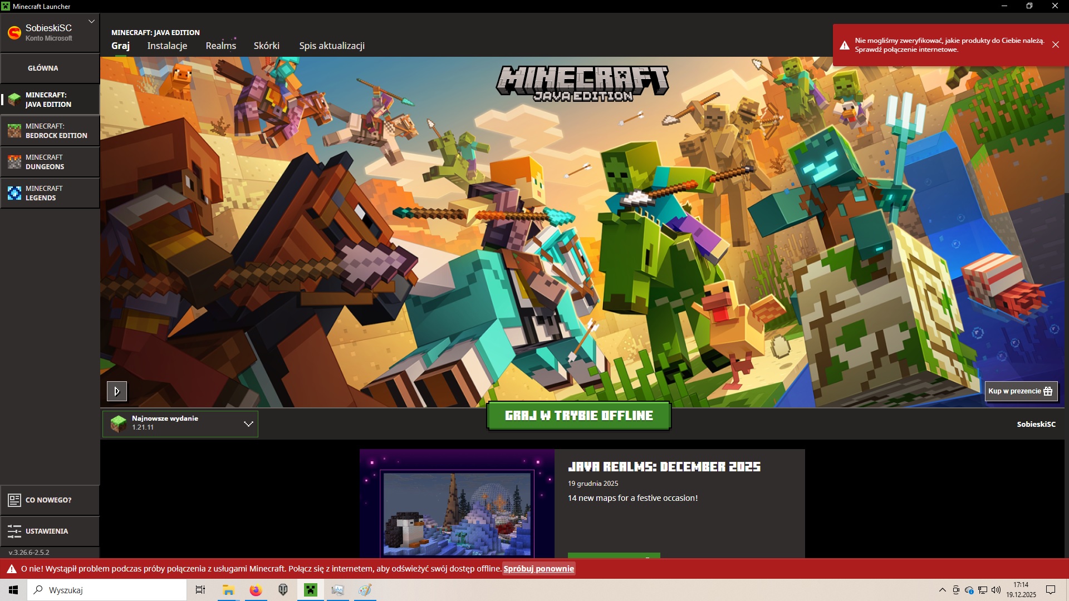
Task: Go to Główna home page
Action: [x=43, y=68]
